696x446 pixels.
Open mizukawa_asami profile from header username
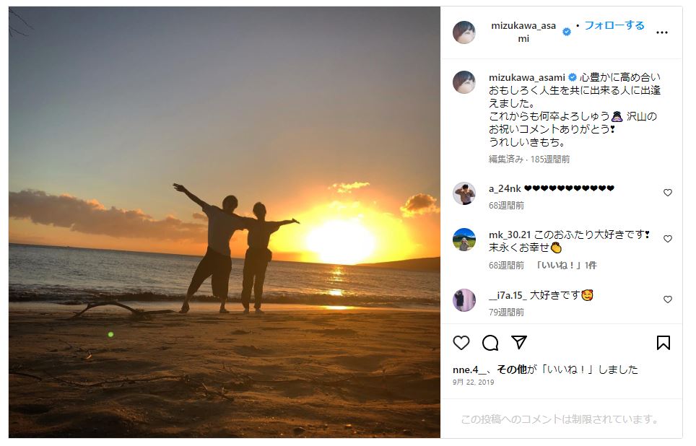(523, 32)
